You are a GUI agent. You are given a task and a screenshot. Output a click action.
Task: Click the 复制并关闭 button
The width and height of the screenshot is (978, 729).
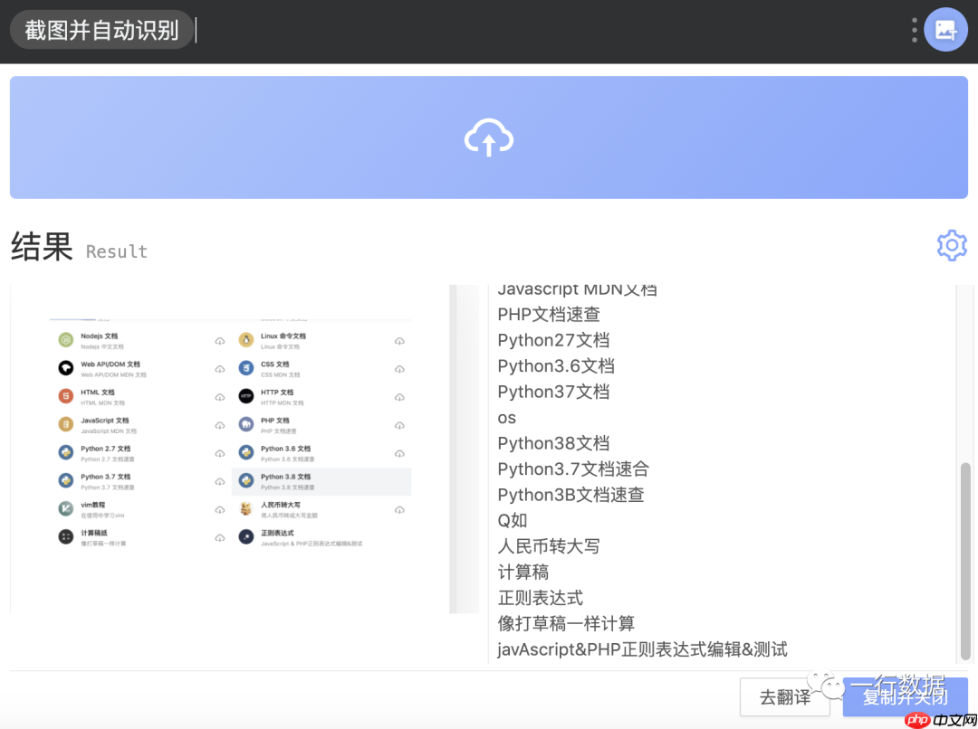(x=905, y=697)
